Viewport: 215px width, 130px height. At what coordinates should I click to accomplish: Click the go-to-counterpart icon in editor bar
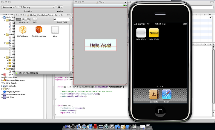(210, 45)
